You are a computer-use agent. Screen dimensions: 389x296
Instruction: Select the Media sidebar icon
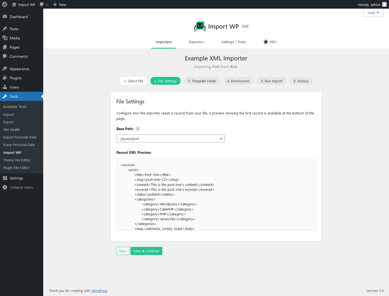click(x=5, y=38)
